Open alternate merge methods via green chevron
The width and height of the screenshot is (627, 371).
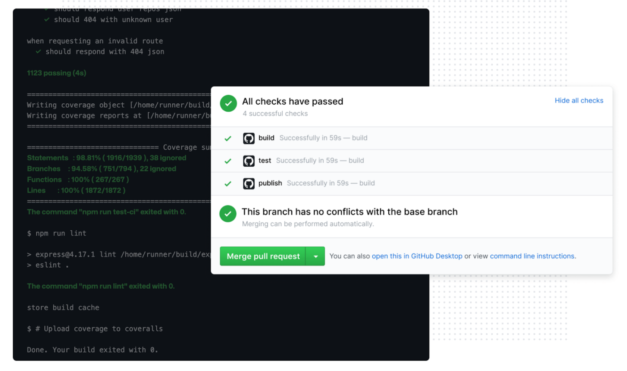(x=316, y=256)
